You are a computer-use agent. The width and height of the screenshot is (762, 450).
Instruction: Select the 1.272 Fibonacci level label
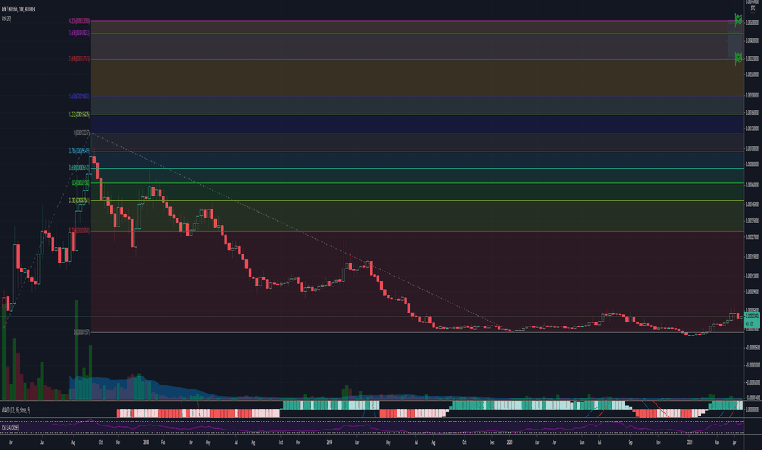[79, 115]
